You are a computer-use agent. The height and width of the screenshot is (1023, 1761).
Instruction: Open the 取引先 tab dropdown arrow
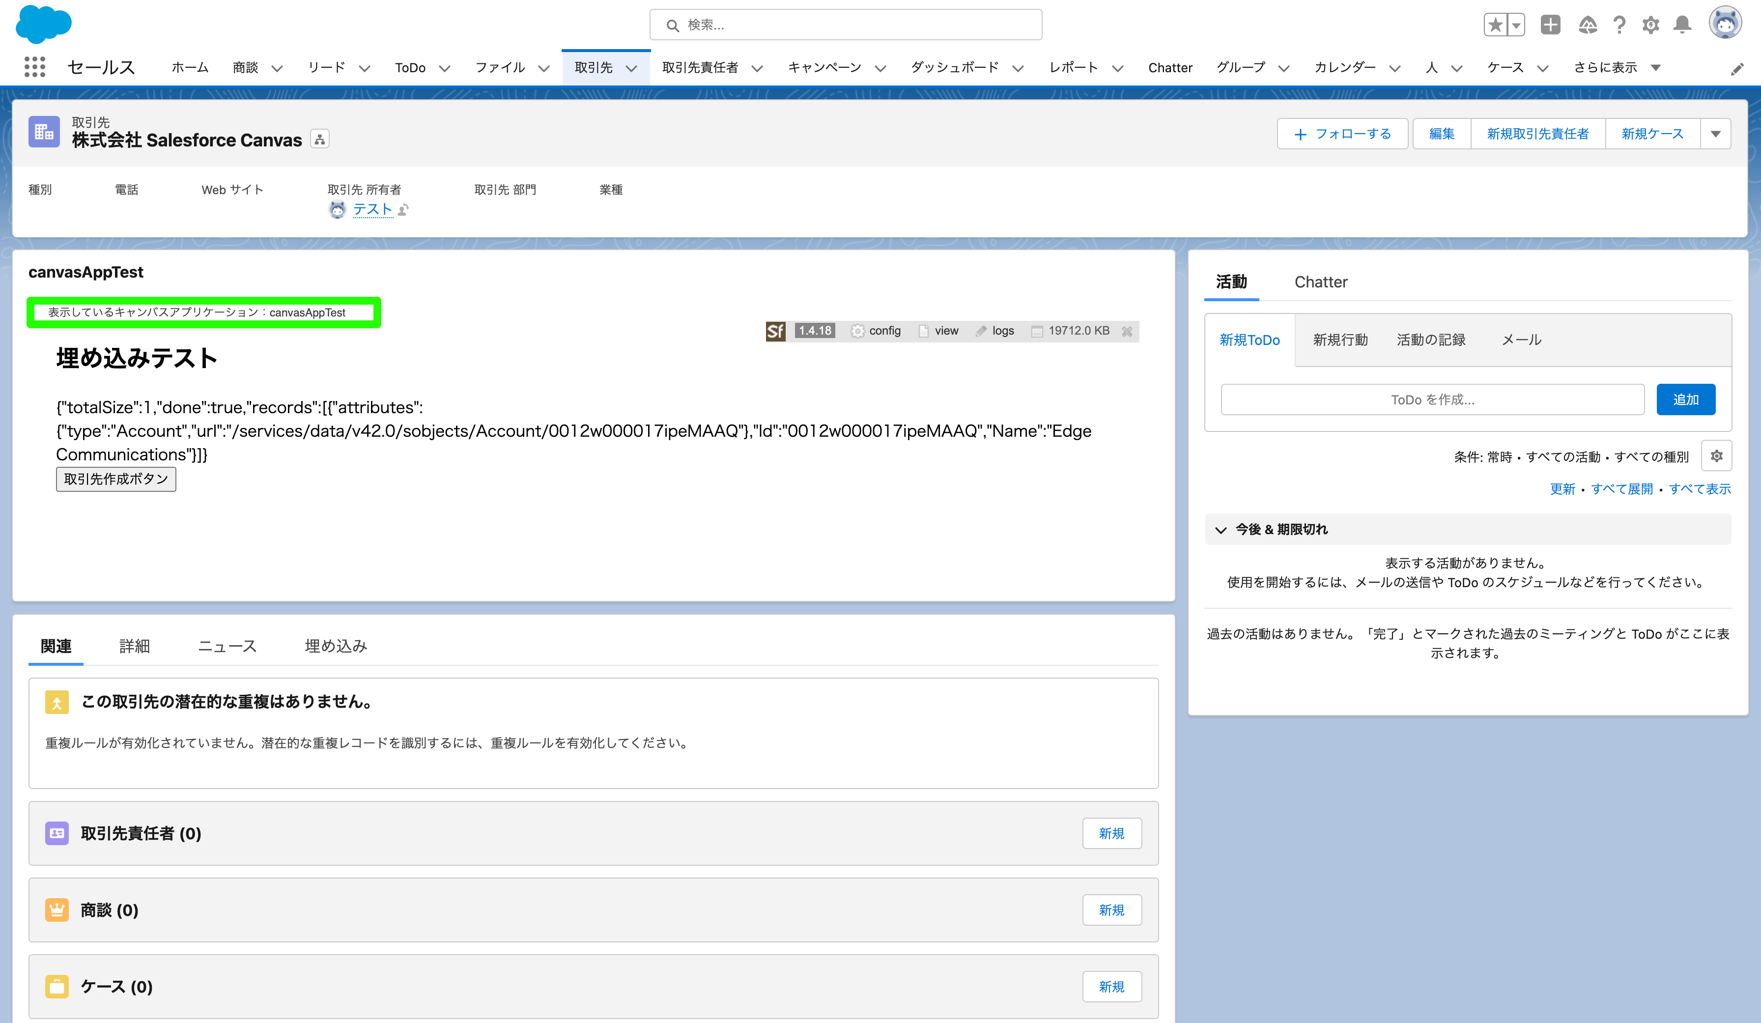(x=632, y=68)
